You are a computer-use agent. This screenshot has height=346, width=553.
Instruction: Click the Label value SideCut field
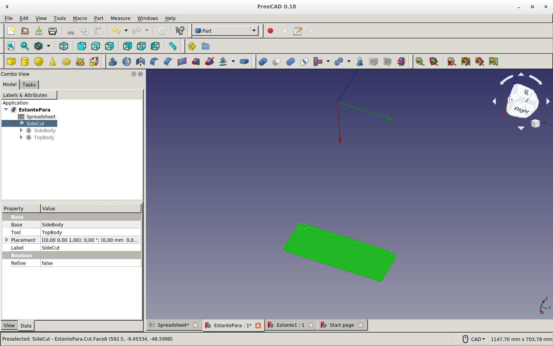point(91,248)
